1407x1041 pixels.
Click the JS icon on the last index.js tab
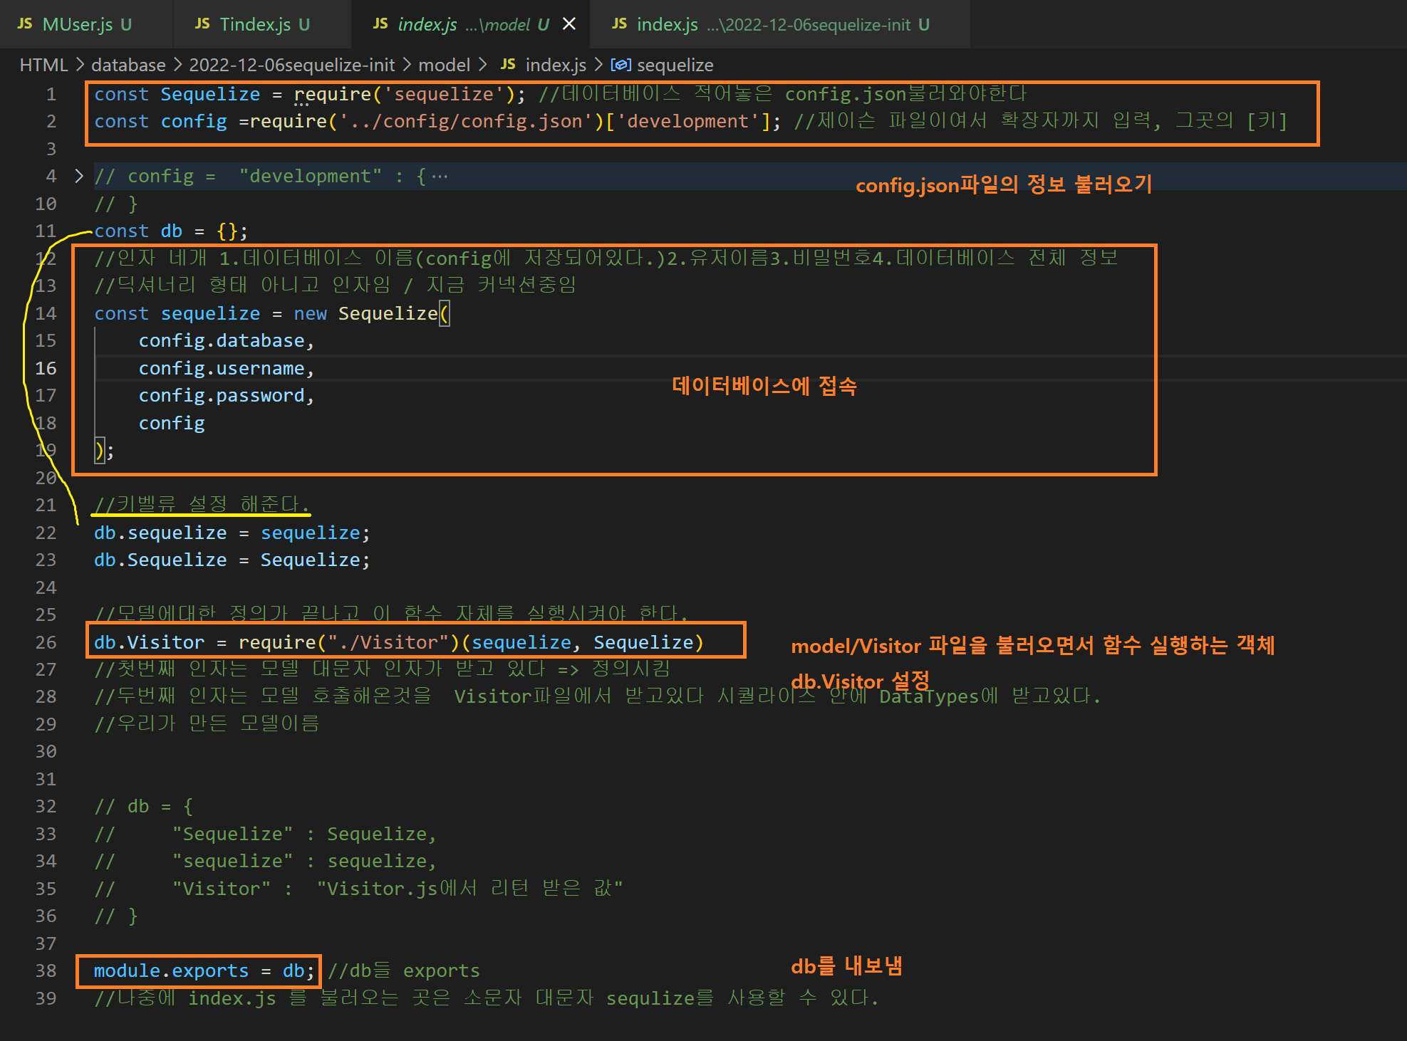click(x=619, y=24)
